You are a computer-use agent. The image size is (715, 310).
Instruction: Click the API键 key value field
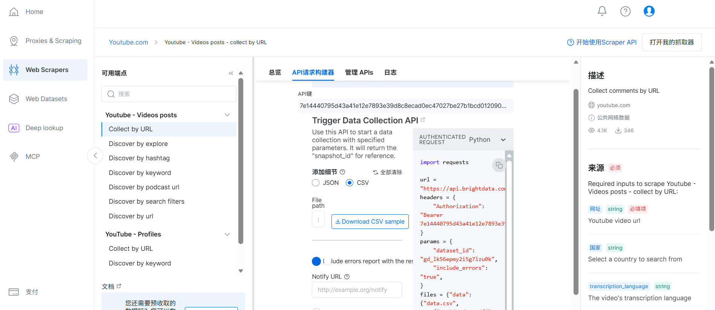pyautogui.click(x=405, y=106)
